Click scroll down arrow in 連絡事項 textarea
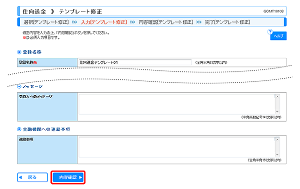This screenshot has height=189, width=300. [277, 155]
